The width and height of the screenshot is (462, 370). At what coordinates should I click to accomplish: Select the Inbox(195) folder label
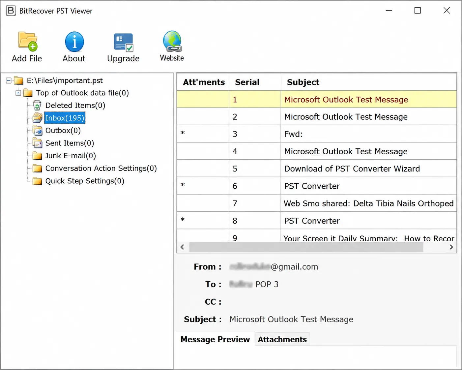65,118
